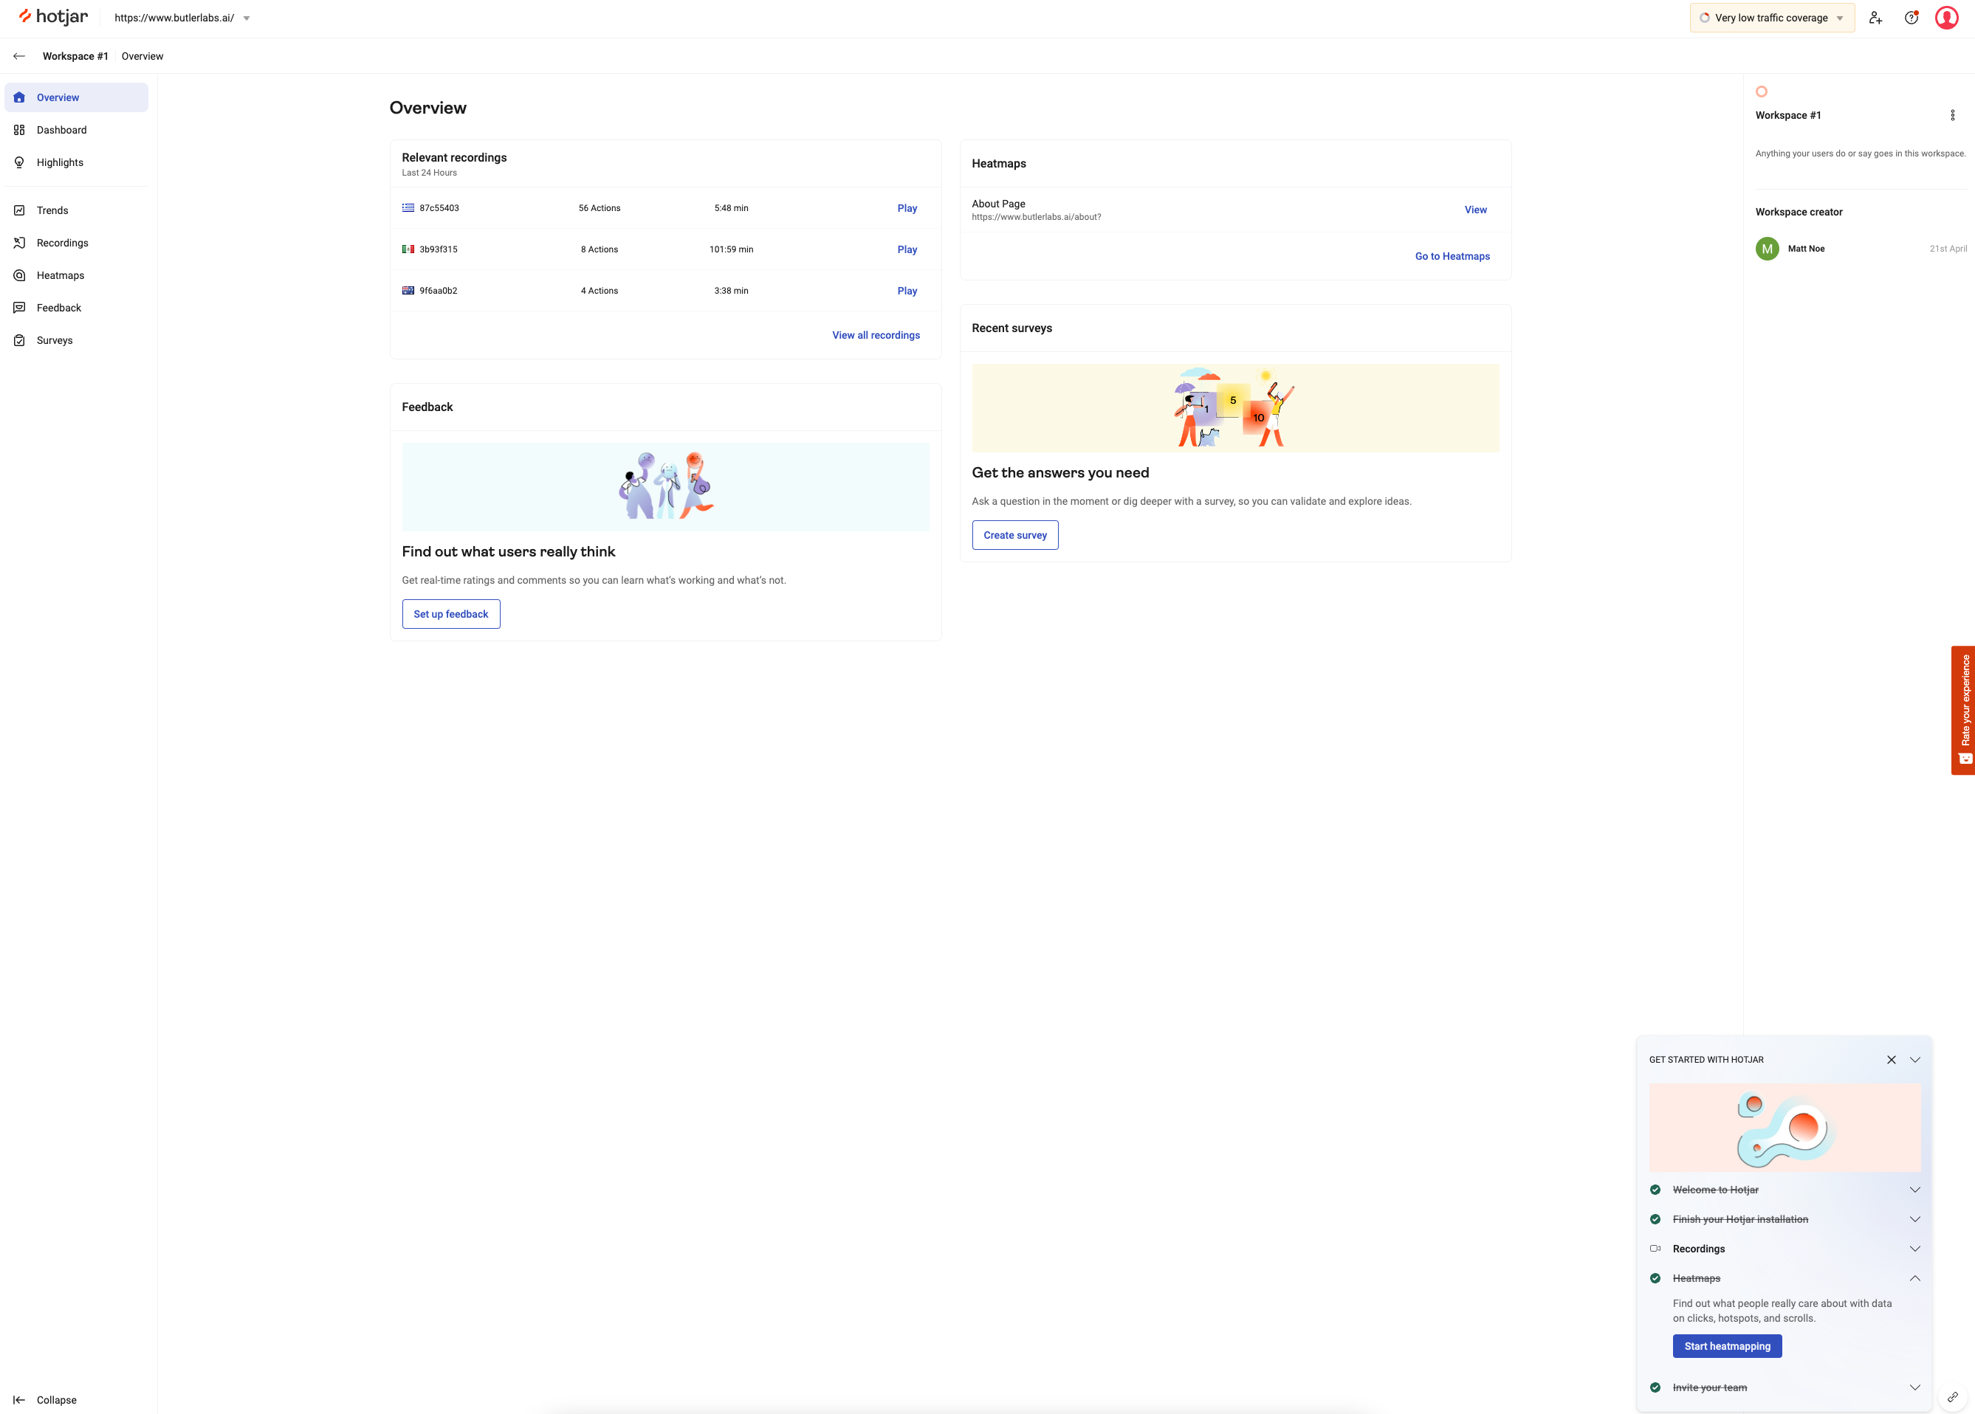This screenshot has width=1975, height=1414.
Task: Open Recordings in the left sidebar
Action: pyautogui.click(x=62, y=243)
